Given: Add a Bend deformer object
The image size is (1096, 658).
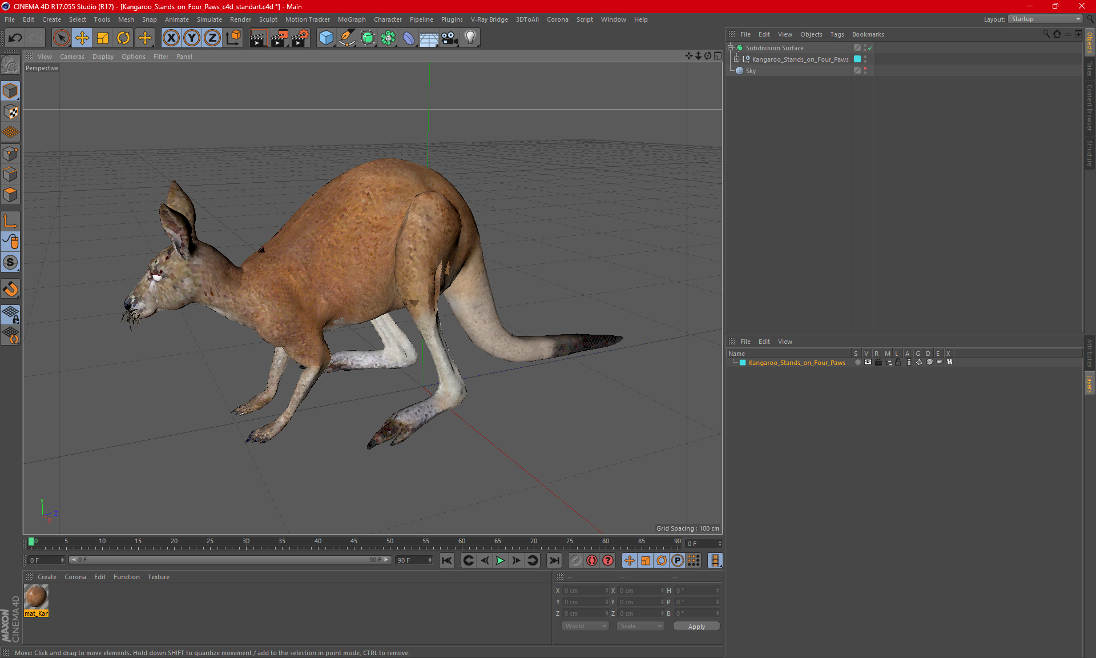Looking at the screenshot, I should pos(409,38).
